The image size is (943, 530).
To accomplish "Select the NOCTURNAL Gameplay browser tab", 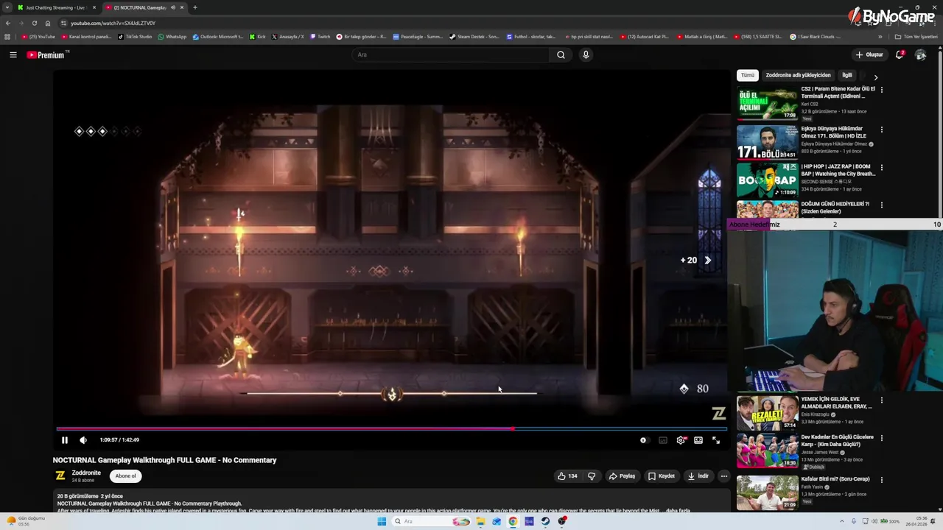I will click(x=144, y=7).
